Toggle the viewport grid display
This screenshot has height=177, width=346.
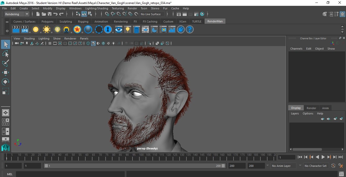click(x=50, y=44)
